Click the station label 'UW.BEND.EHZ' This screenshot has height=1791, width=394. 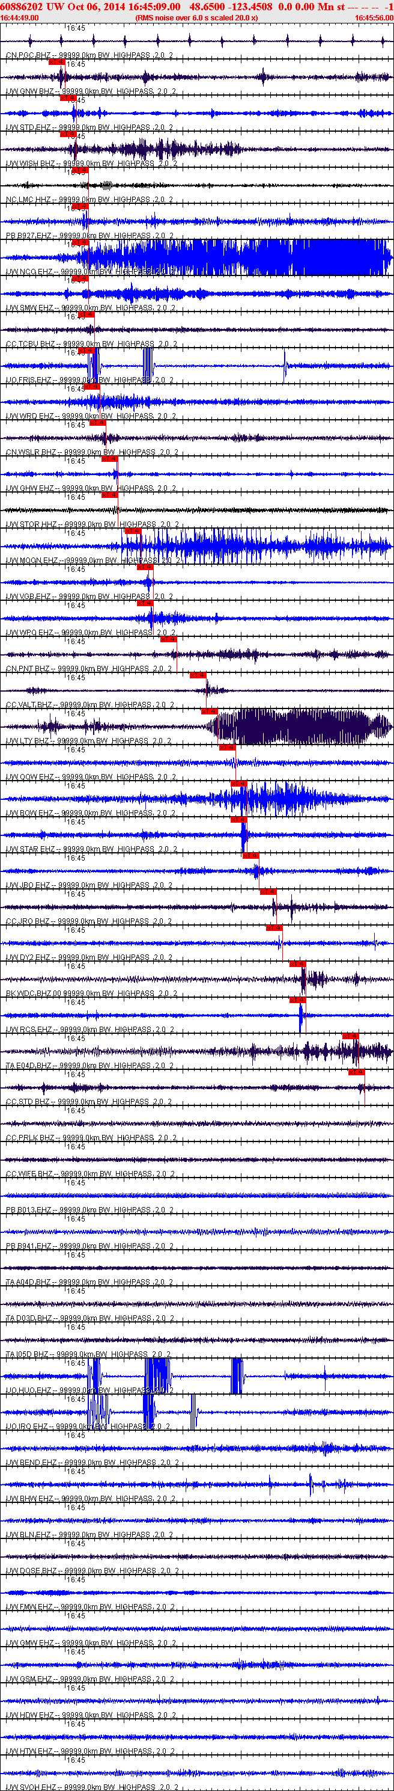pyautogui.click(x=32, y=1463)
